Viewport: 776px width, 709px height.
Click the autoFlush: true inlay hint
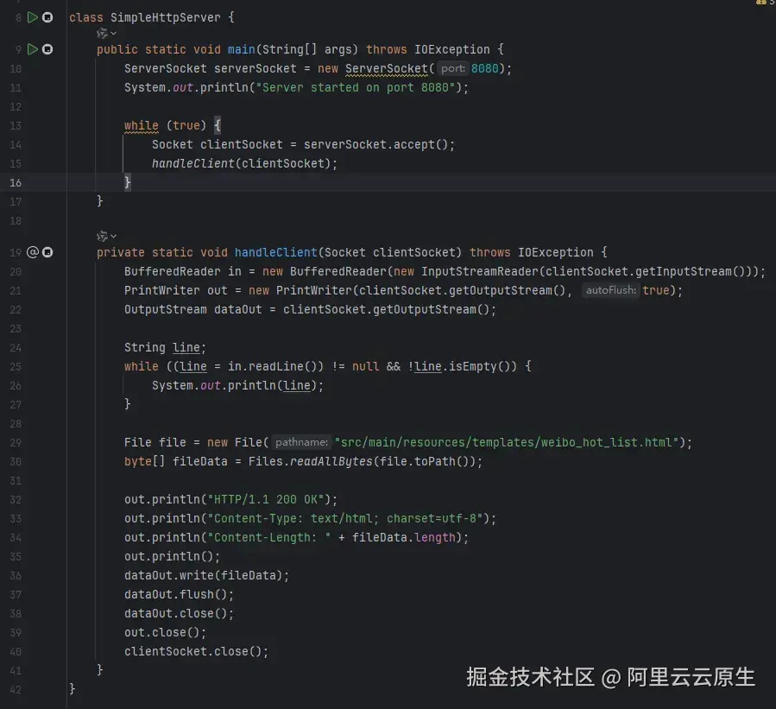[613, 290]
